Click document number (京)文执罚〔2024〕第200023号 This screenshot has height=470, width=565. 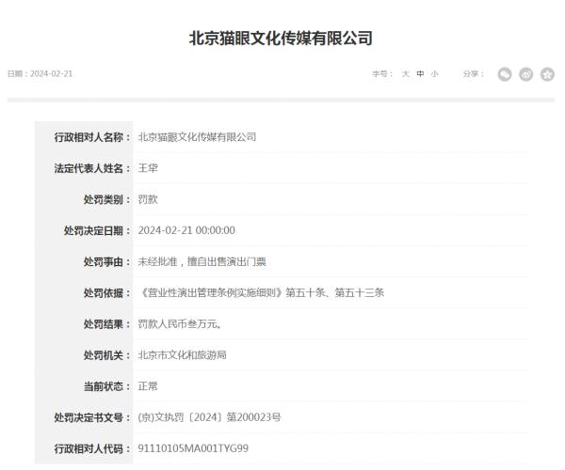[209, 417]
